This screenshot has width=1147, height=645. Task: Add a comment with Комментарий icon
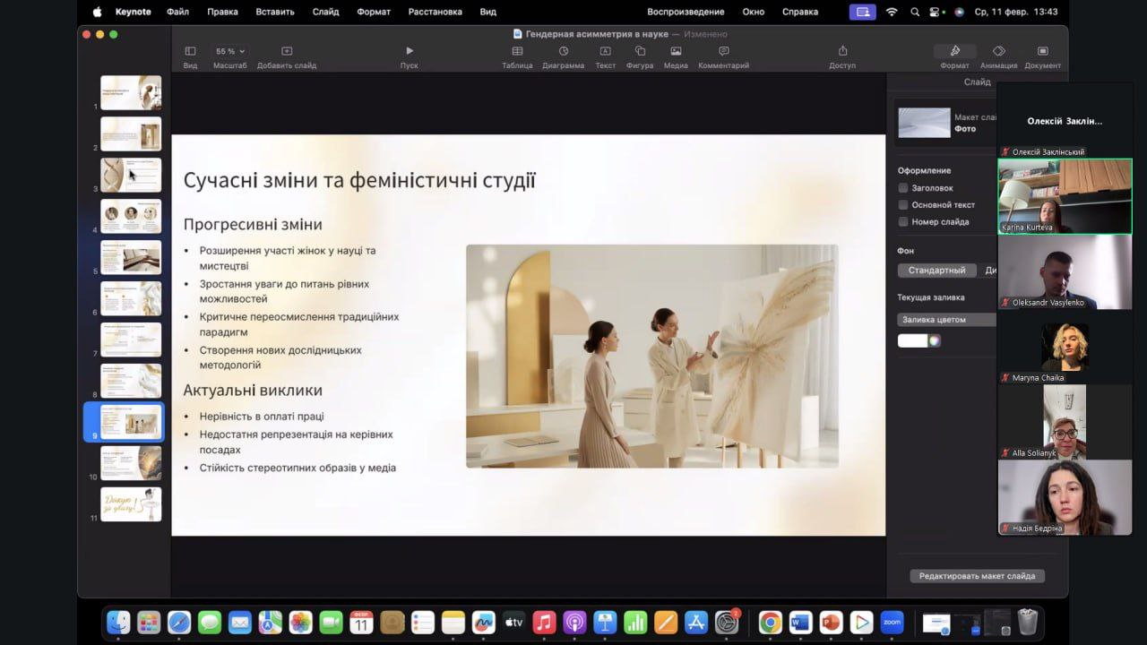point(723,52)
